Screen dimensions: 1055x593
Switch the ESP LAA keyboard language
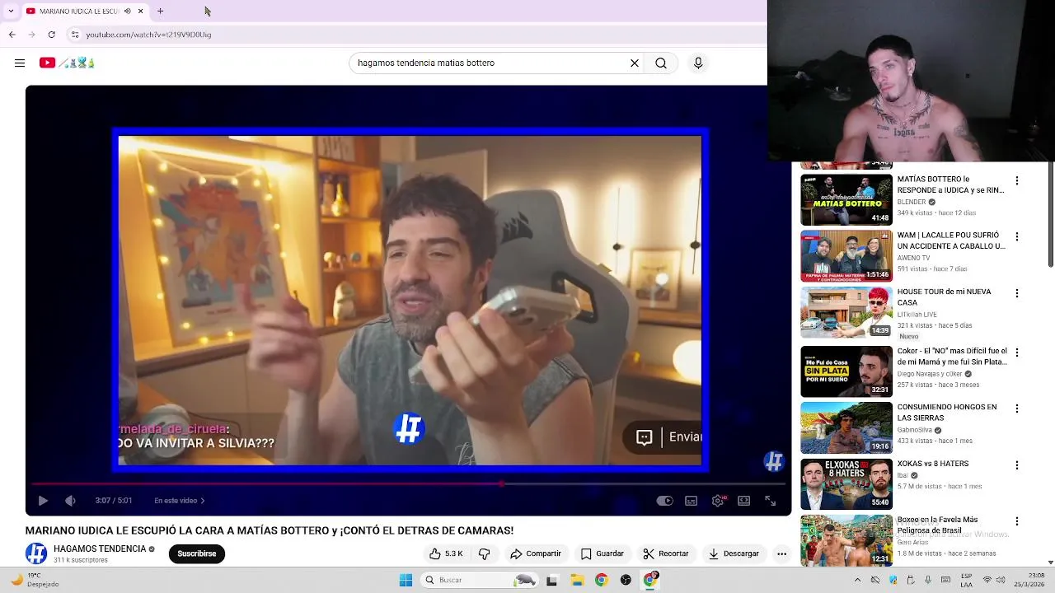point(966,580)
